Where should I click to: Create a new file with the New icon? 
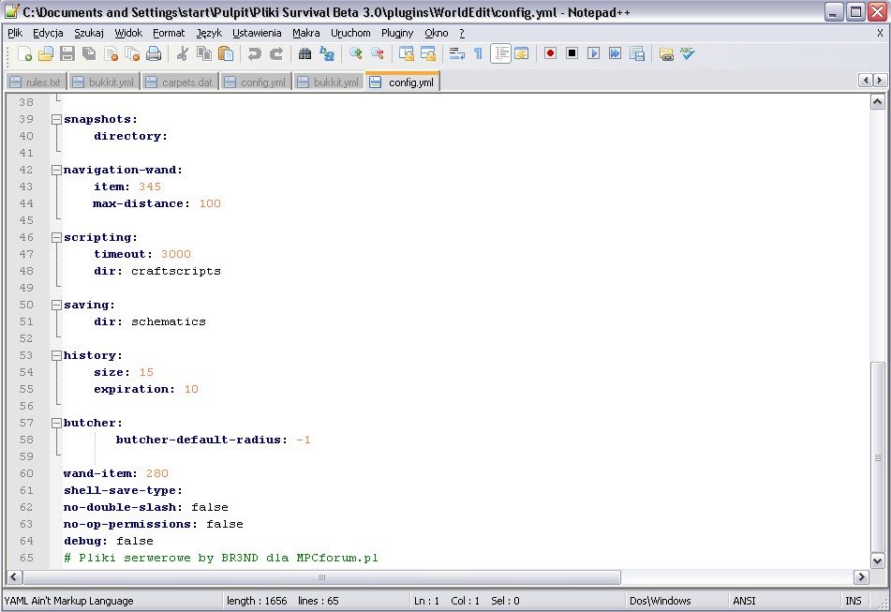(x=24, y=54)
